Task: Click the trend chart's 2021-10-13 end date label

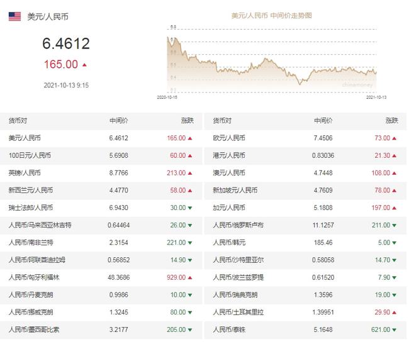Action: 376,97
